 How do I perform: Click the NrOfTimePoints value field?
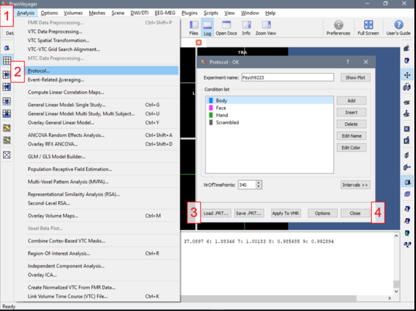coord(247,185)
